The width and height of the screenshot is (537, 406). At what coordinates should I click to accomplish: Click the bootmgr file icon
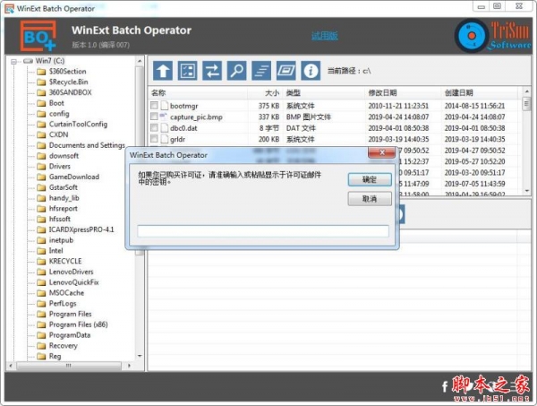coord(165,106)
